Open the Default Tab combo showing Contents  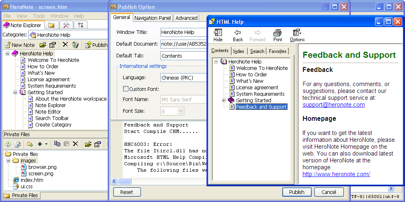pos(183,56)
